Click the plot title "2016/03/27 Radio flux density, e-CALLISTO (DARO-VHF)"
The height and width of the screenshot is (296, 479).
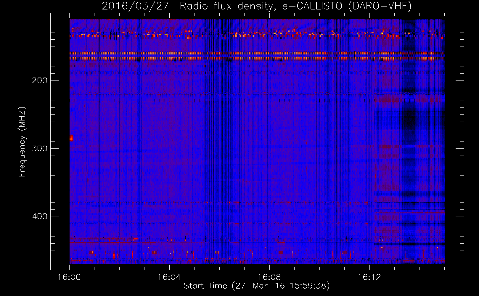257,6
